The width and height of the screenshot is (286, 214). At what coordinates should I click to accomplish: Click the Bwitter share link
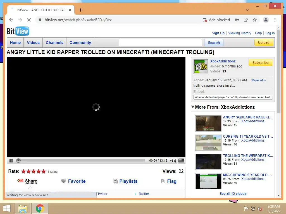pyautogui.click(x=144, y=194)
